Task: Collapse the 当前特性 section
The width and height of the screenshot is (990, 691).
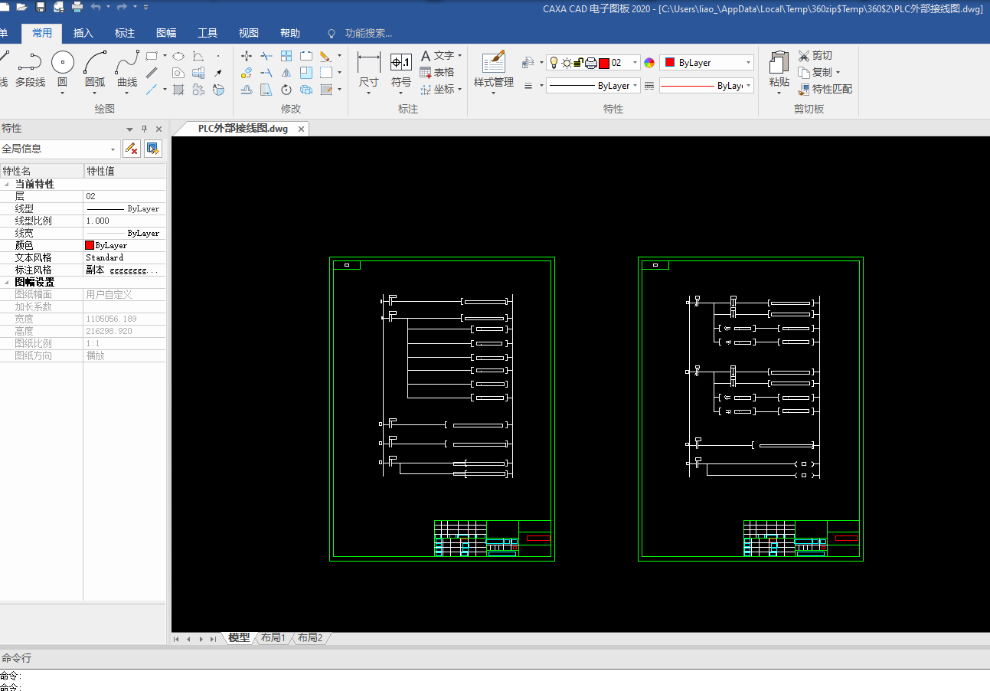Action: [7, 185]
